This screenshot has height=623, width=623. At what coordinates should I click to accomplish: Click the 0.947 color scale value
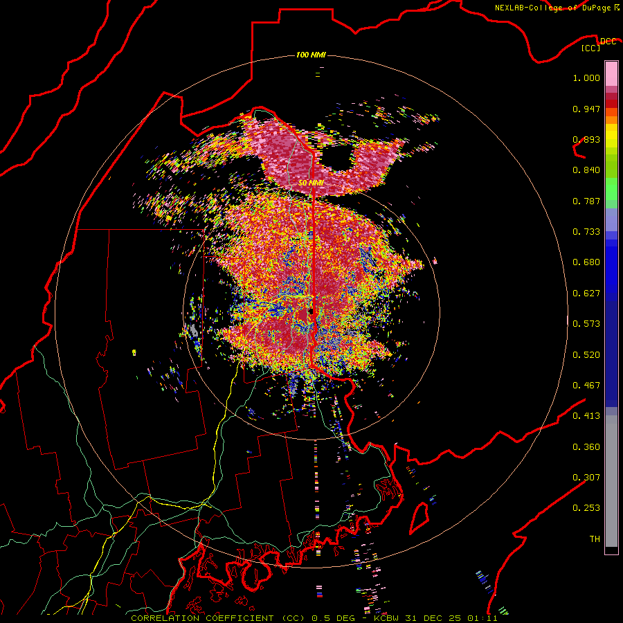coord(586,109)
